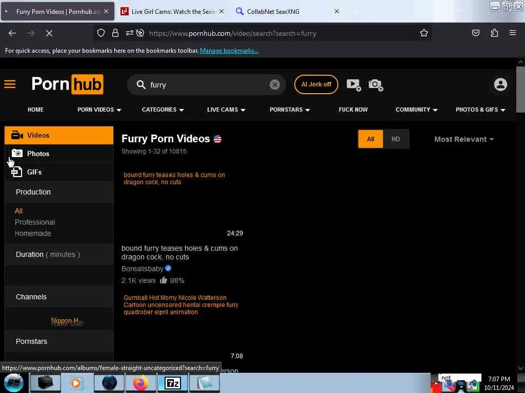Select Professional under Production filter

(x=35, y=222)
